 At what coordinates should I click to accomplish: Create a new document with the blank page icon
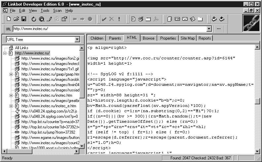(9, 19)
